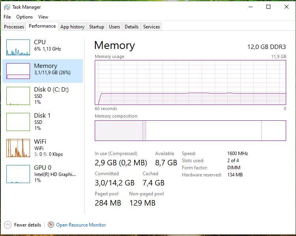Screen dimensions: 296x236
Task: Open the Disk 0 (C: D:) graph
Action: [x=18, y=96]
